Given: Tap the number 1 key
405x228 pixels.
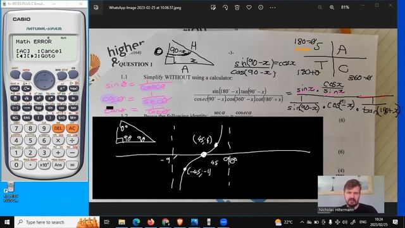Looking at the screenshot, I should [16, 153].
